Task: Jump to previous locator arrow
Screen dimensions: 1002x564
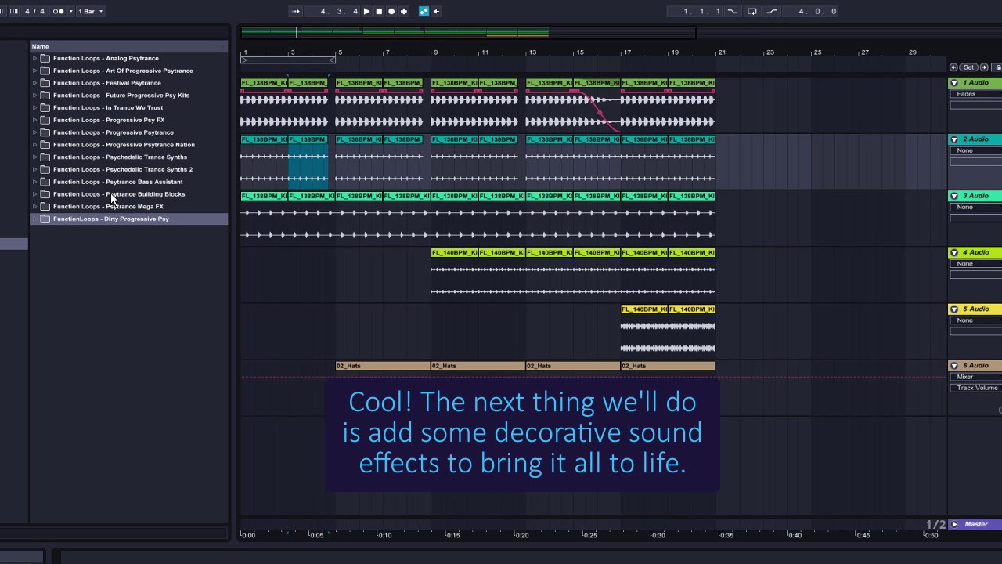Action: tap(953, 67)
